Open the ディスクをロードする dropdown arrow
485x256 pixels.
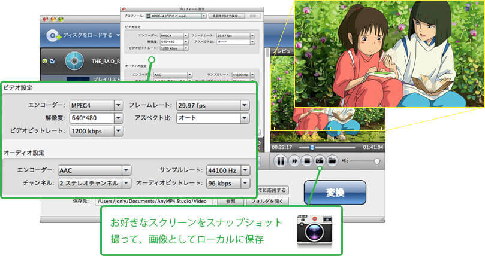(x=118, y=35)
